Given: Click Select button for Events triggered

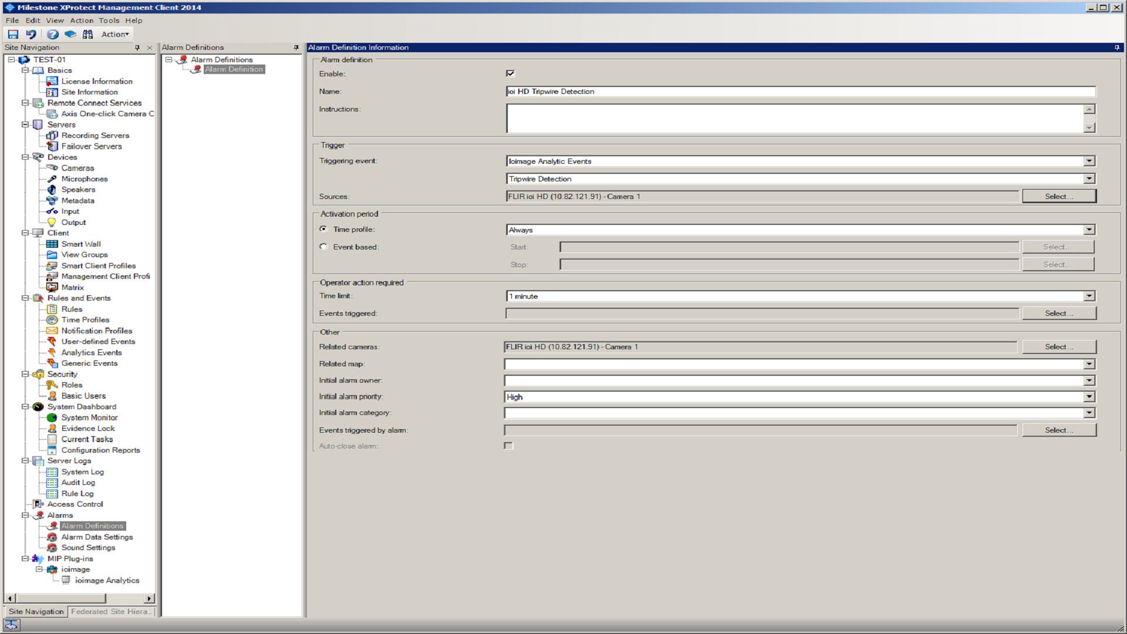Looking at the screenshot, I should pos(1059,313).
